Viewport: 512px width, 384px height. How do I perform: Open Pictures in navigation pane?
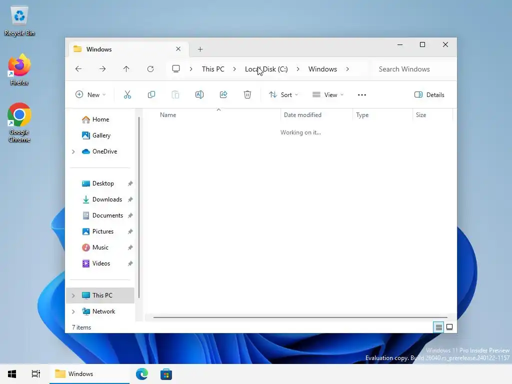(103, 231)
